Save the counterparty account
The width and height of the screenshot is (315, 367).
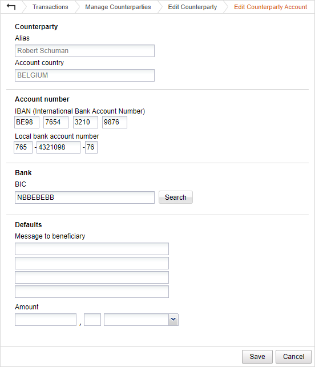pos(257,357)
